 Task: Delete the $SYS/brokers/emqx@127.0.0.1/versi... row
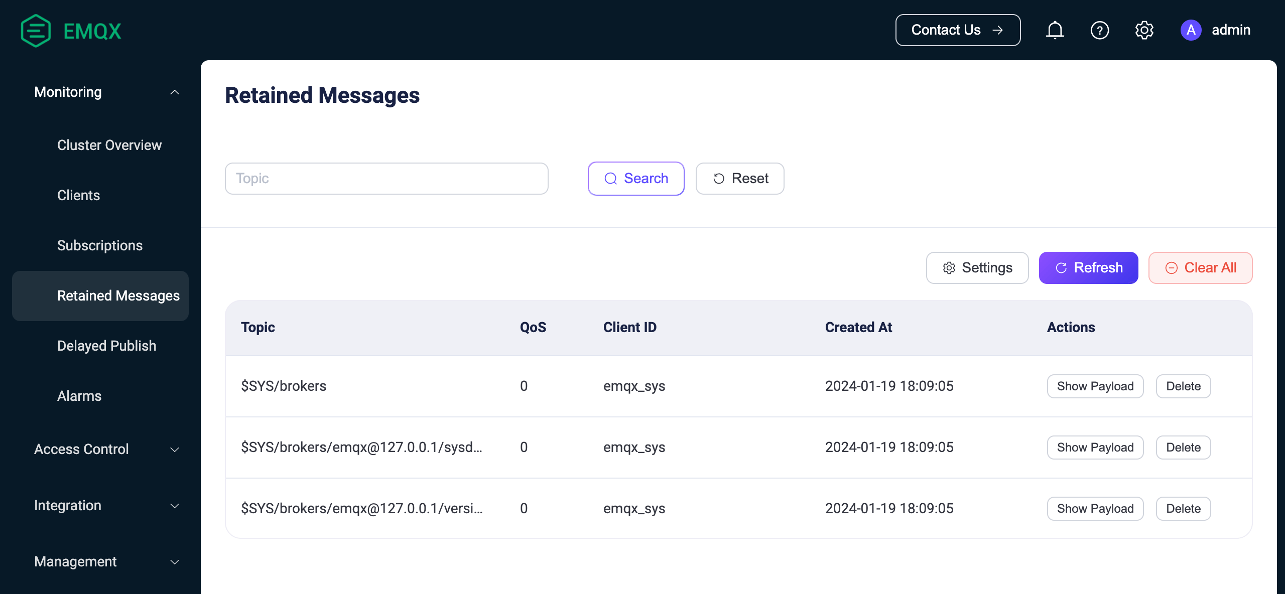click(x=1183, y=509)
